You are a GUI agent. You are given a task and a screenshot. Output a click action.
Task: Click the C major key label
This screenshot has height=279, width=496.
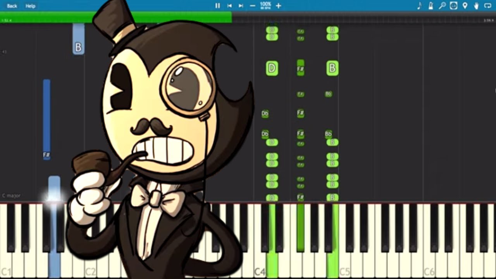coord(11,196)
